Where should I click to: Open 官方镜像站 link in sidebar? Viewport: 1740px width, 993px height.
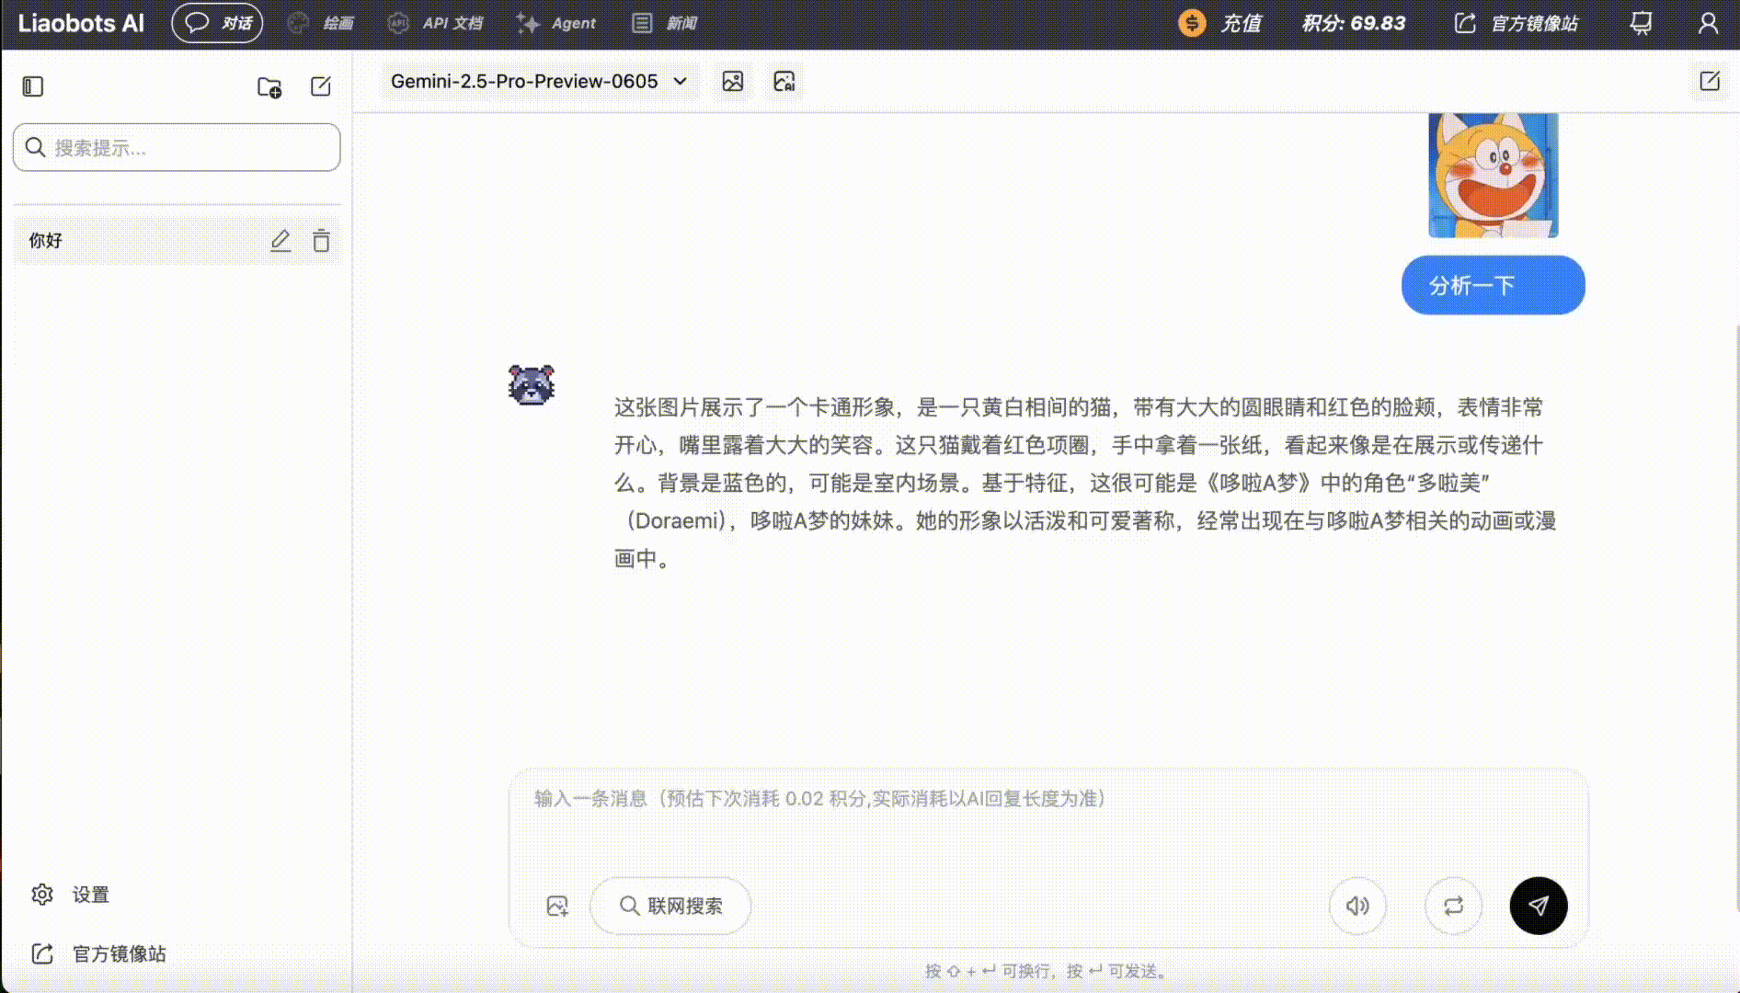click(x=99, y=954)
